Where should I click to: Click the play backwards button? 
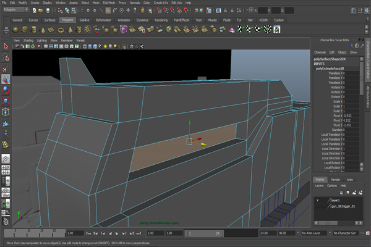pyautogui.click(x=110, y=233)
